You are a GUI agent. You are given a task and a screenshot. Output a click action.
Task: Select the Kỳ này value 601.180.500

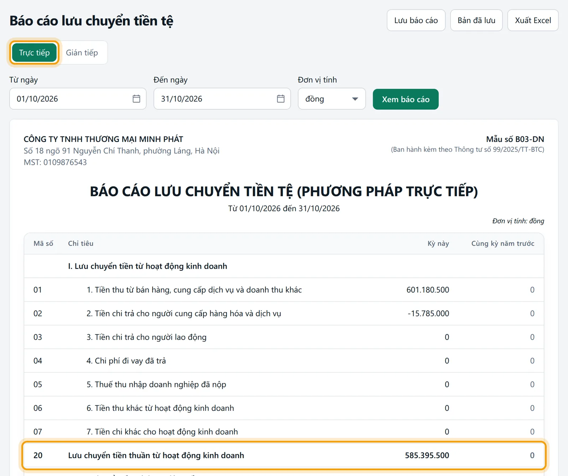tap(428, 290)
